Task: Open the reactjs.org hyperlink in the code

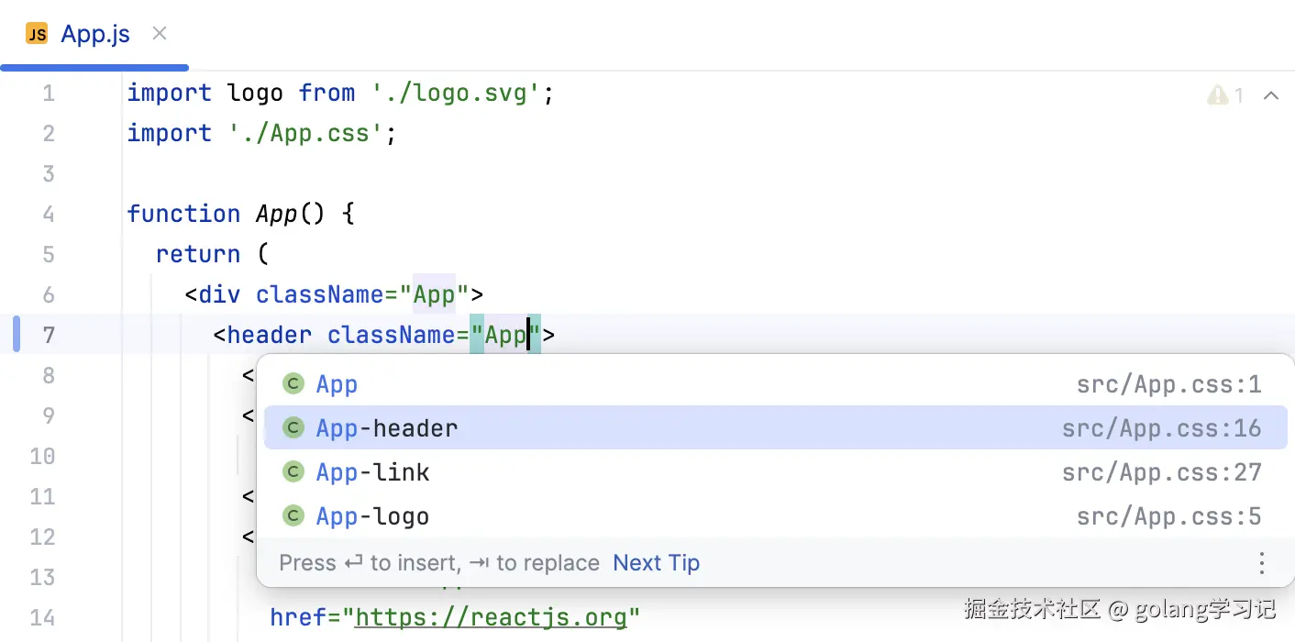Action: (493, 616)
